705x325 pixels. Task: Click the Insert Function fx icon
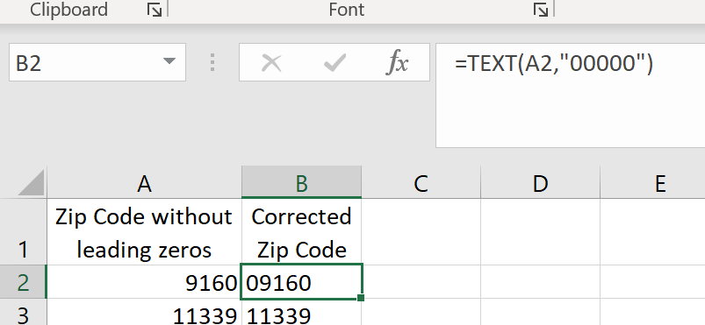click(x=398, y=62)
